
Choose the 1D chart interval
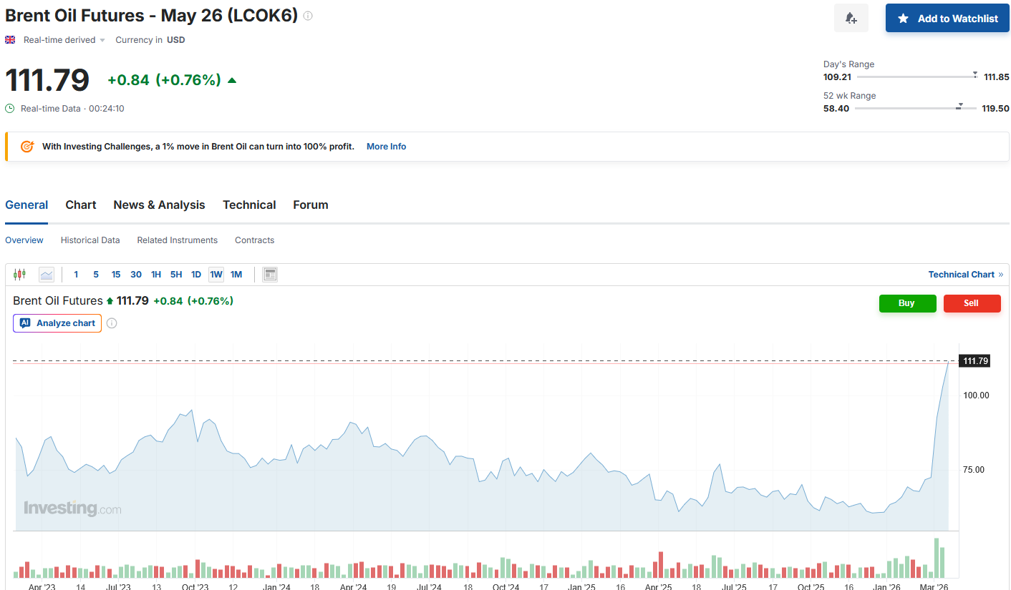click(x=196, y=275)
